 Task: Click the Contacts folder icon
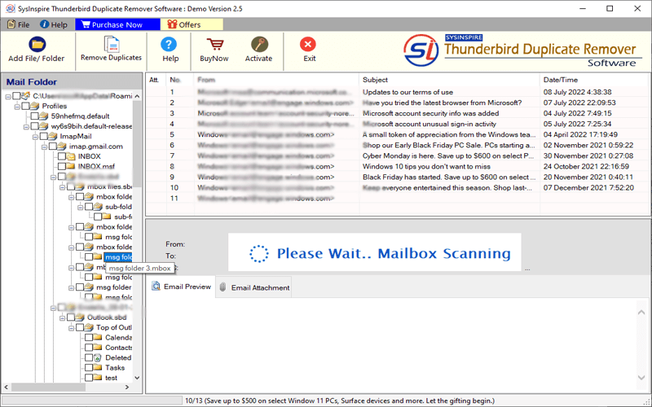tap(97, 348)
